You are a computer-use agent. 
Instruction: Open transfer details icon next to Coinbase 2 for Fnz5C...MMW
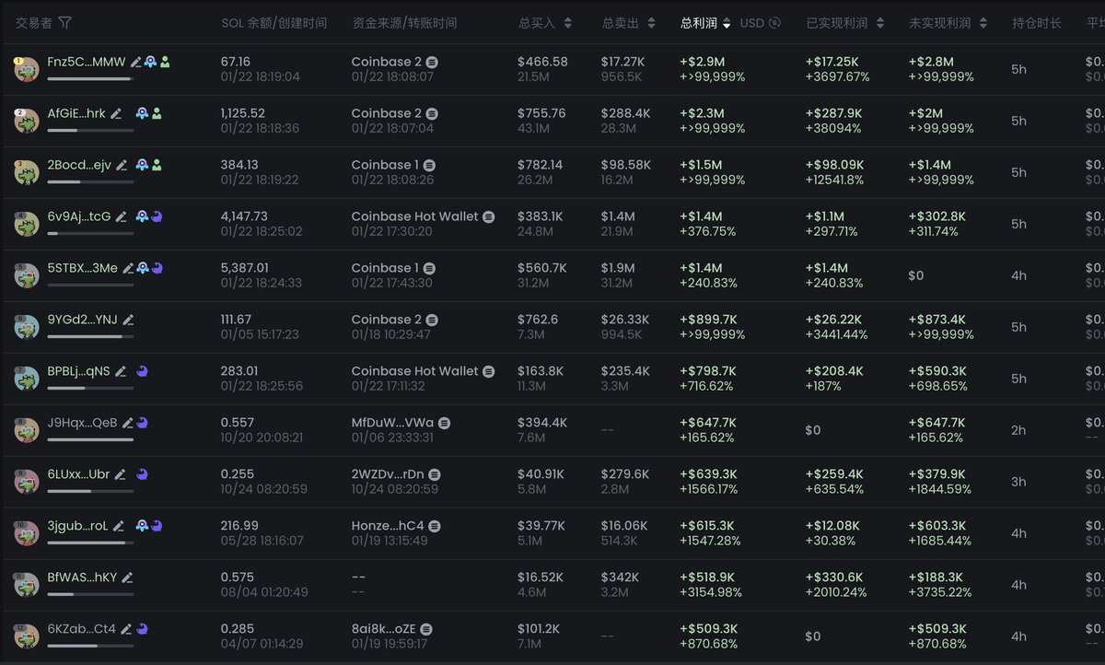pyautogui.click(x=432, y=62)
